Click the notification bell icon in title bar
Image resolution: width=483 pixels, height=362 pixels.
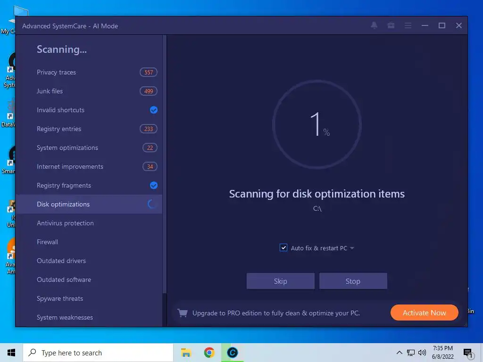[374, 25]
